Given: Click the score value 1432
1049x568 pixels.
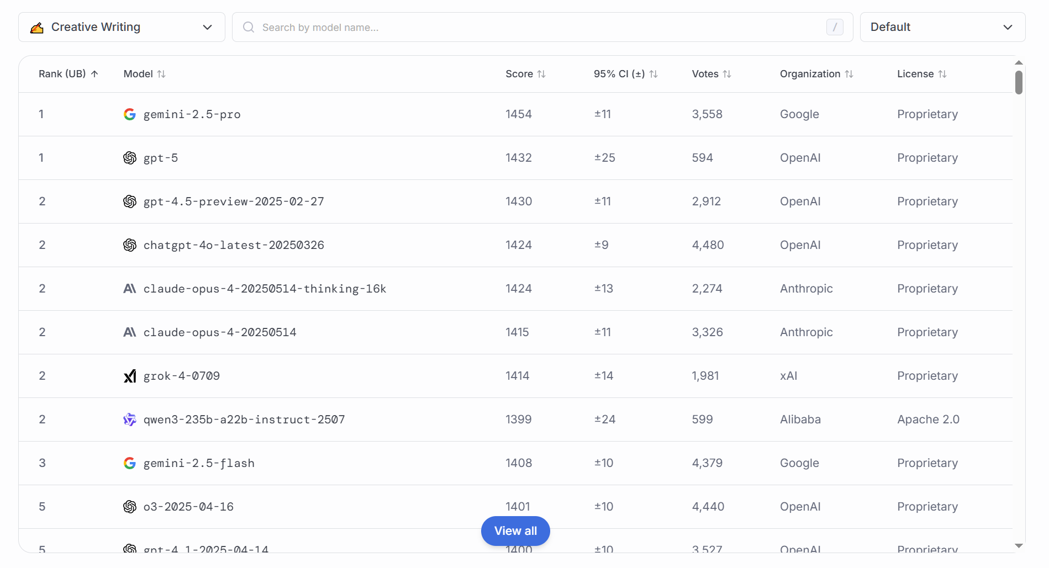Looking at the screenshot, I should pos(519,158).
